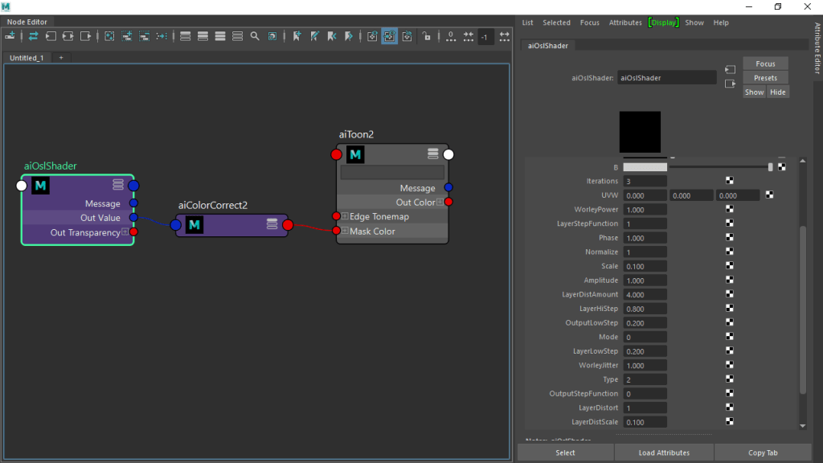Click the aiToon2 node view mode icon
Viewport: 823px width, 463px height.
[x=433, y=154]
